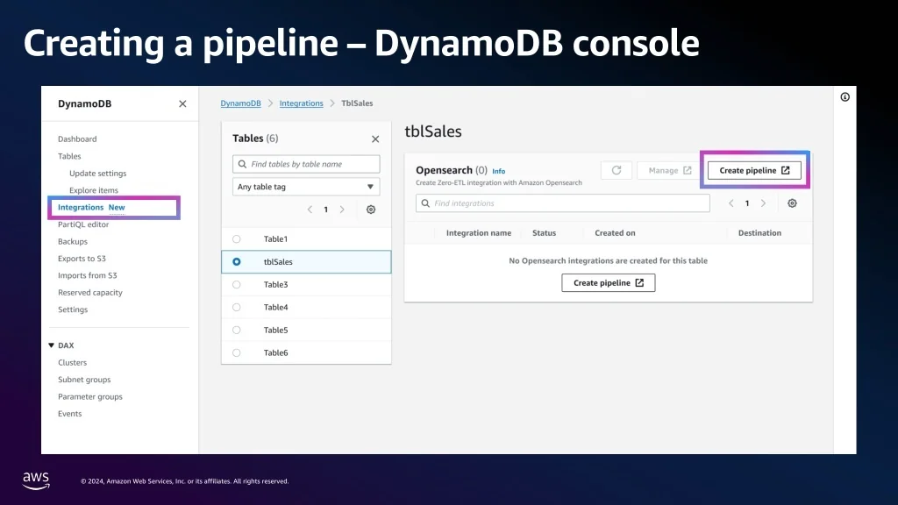Click the refresh integrations button
Viewport: 898px width, 505px height.
coord(616,170)
